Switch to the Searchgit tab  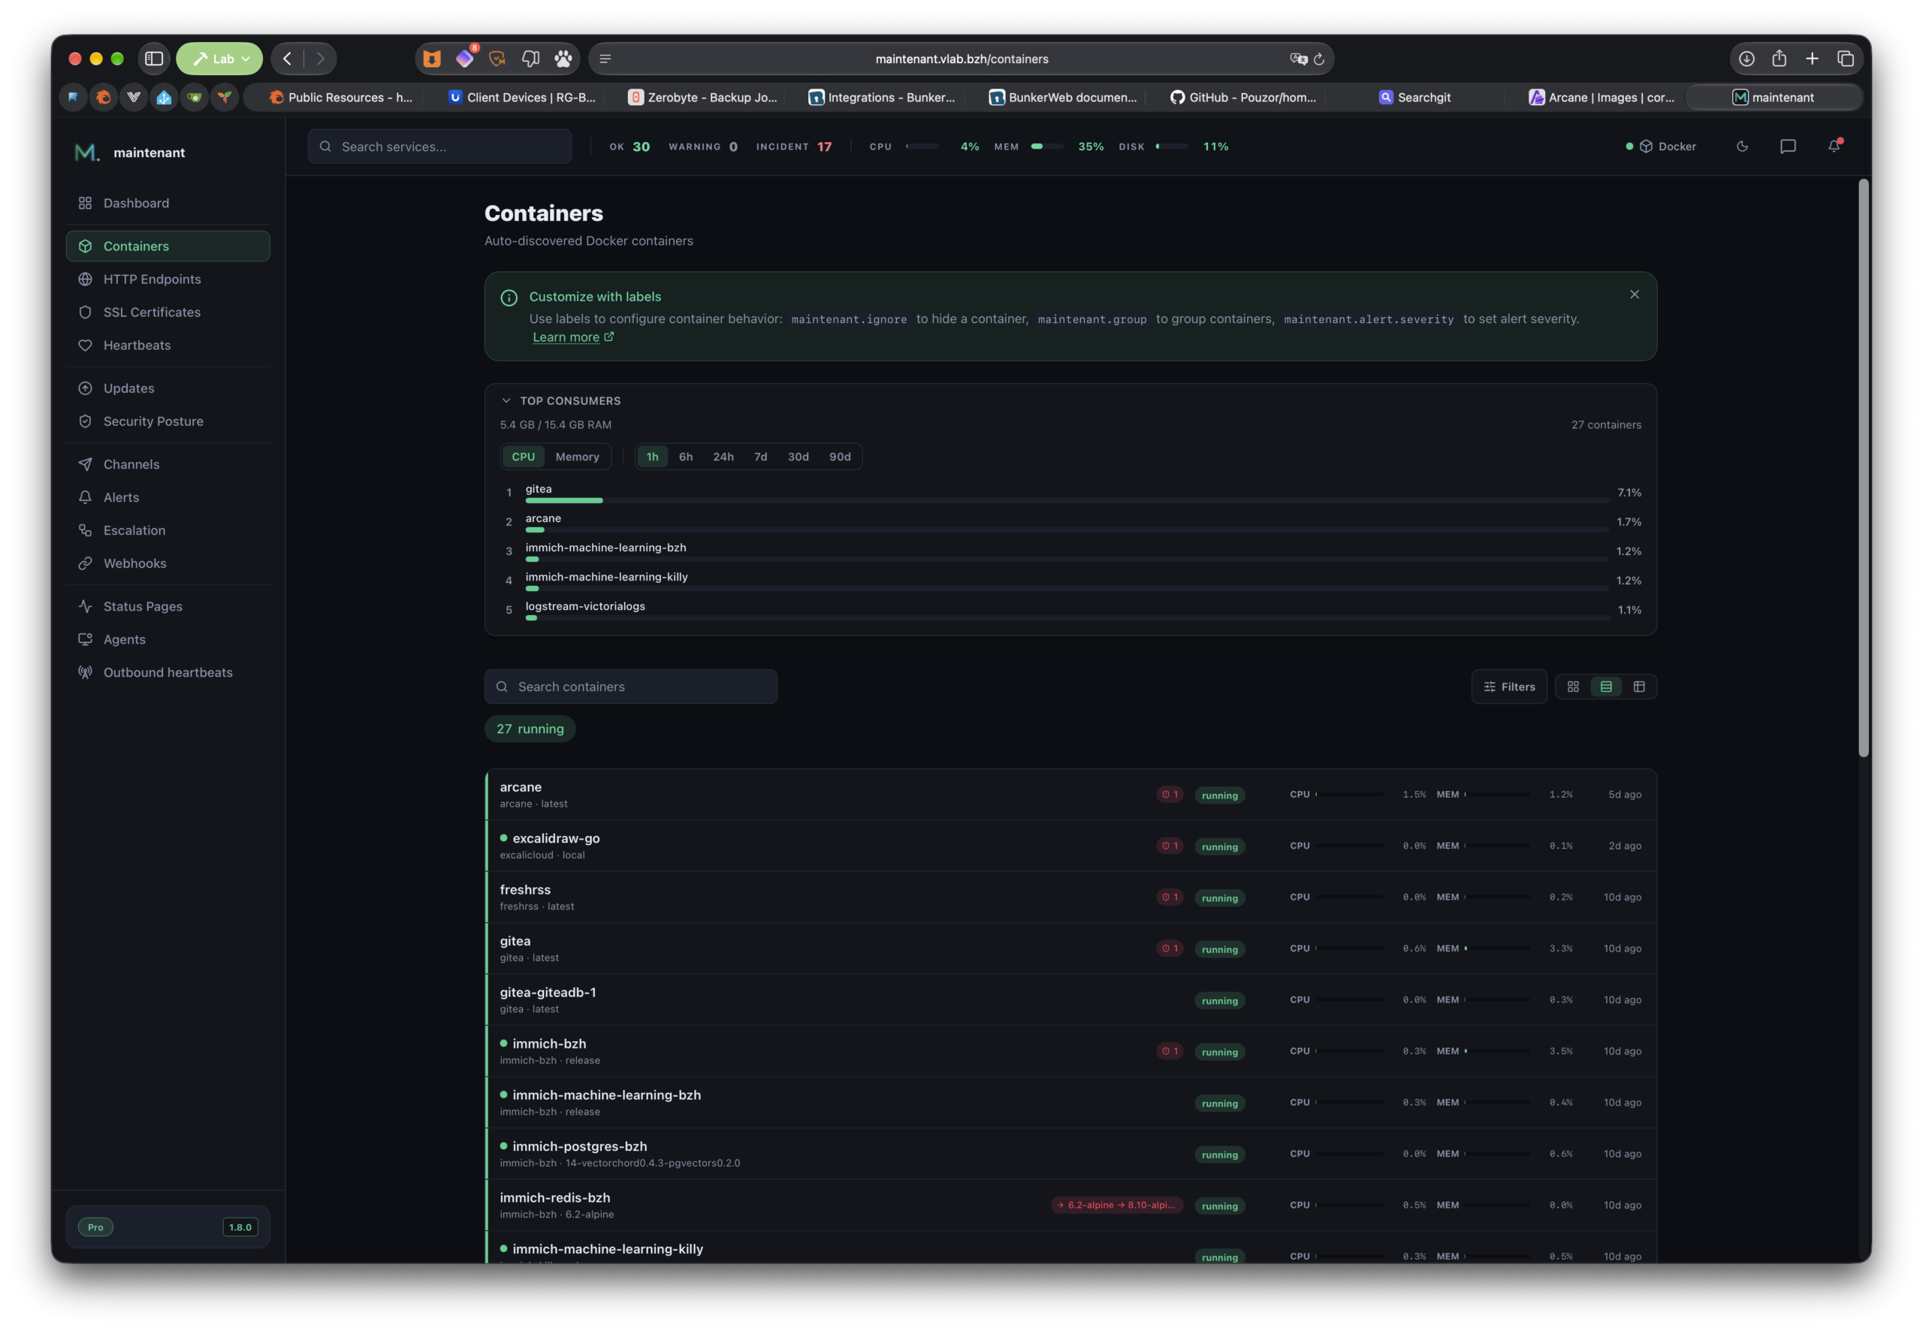1415,97
